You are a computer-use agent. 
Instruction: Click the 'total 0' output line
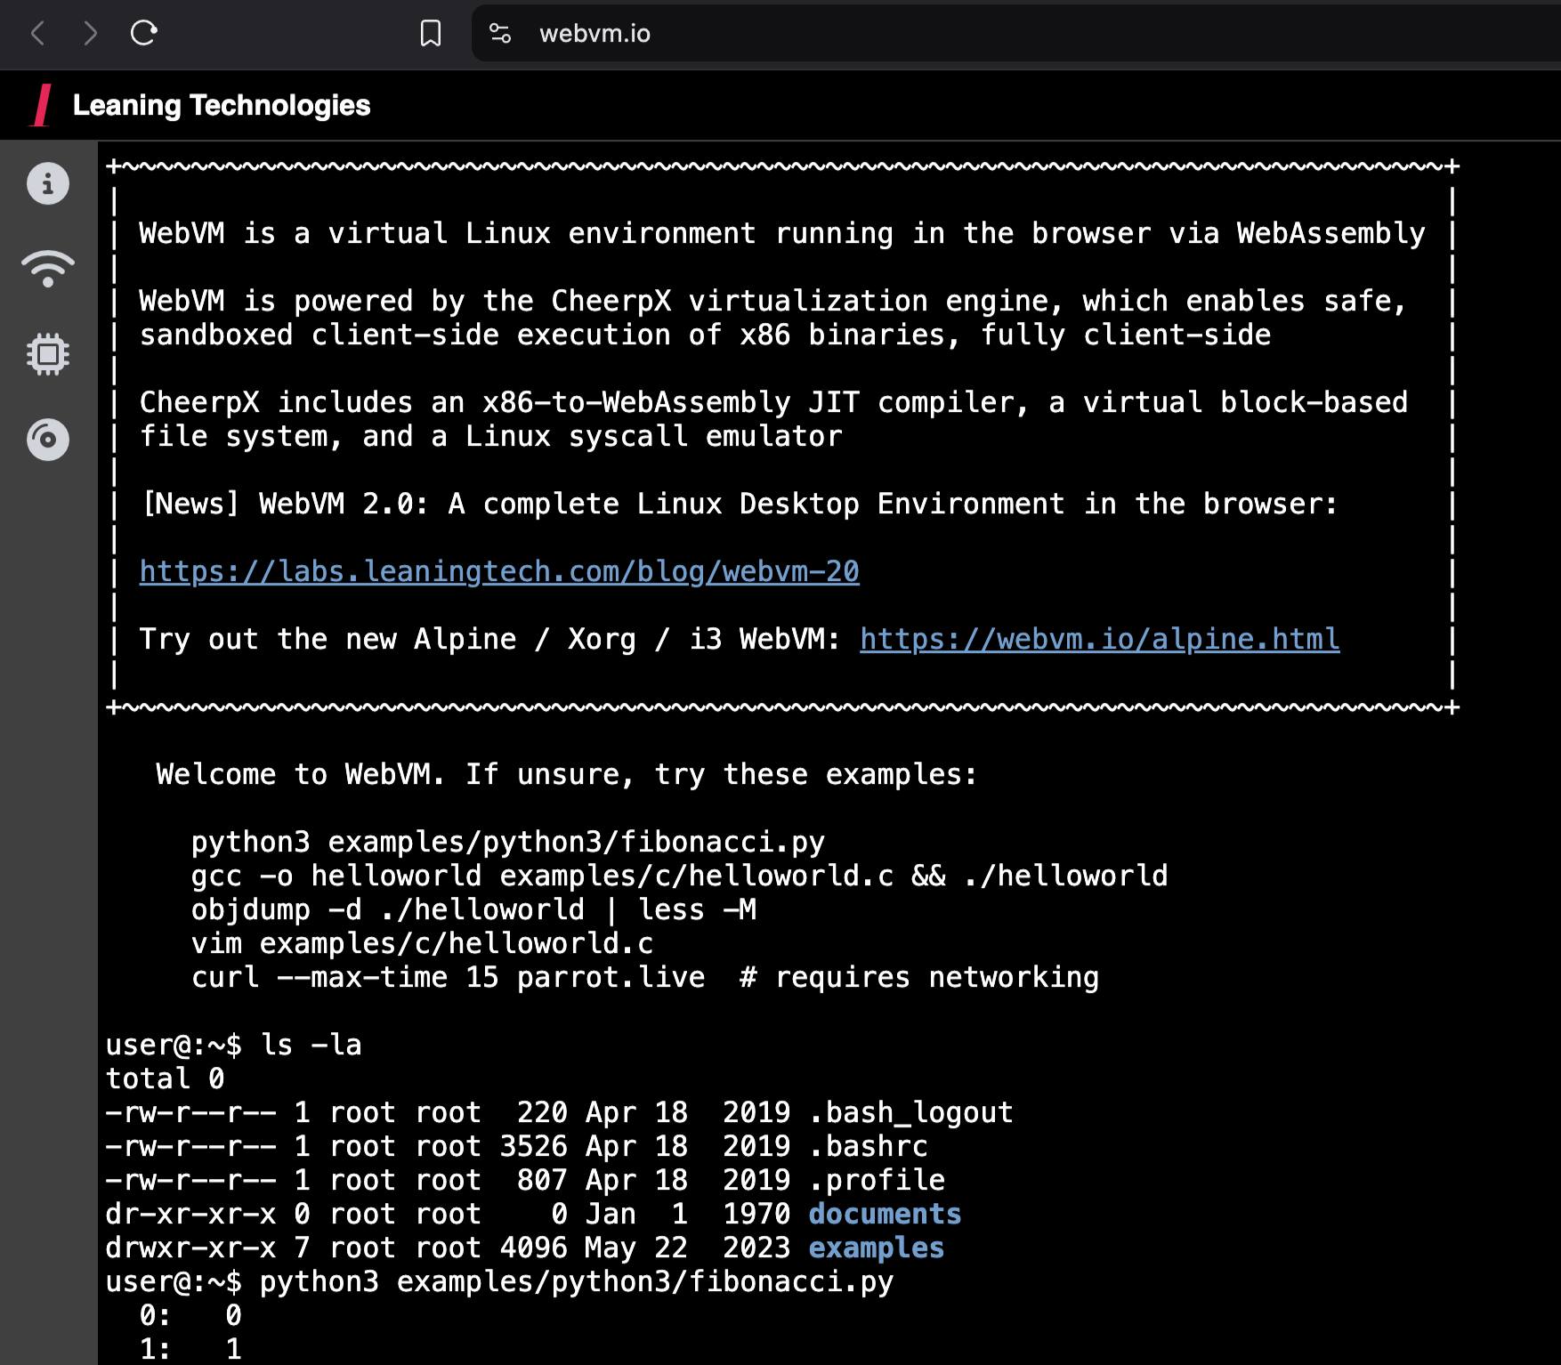coord(165,1078)
